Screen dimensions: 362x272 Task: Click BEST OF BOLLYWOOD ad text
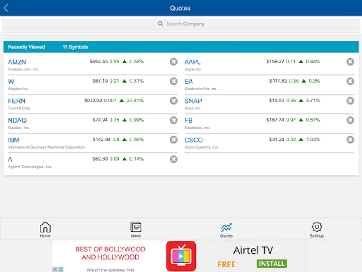(110, 249)
